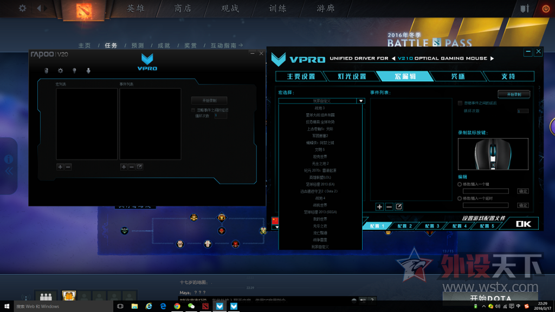The height and width of the screenshot is (312, 555).
Task: Open the gear settings icon in Rapoo V20 window
Action: (60, 71)
